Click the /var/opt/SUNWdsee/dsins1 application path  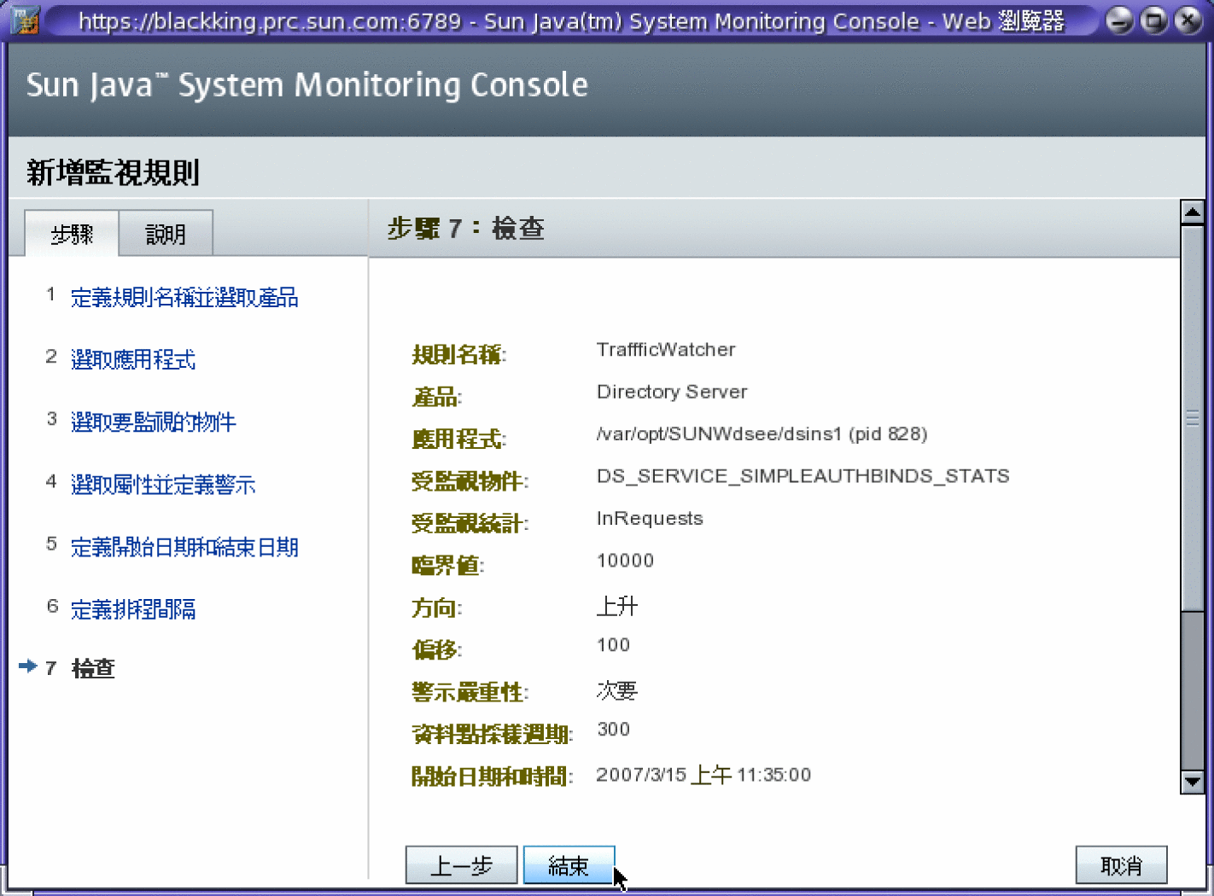762,433
